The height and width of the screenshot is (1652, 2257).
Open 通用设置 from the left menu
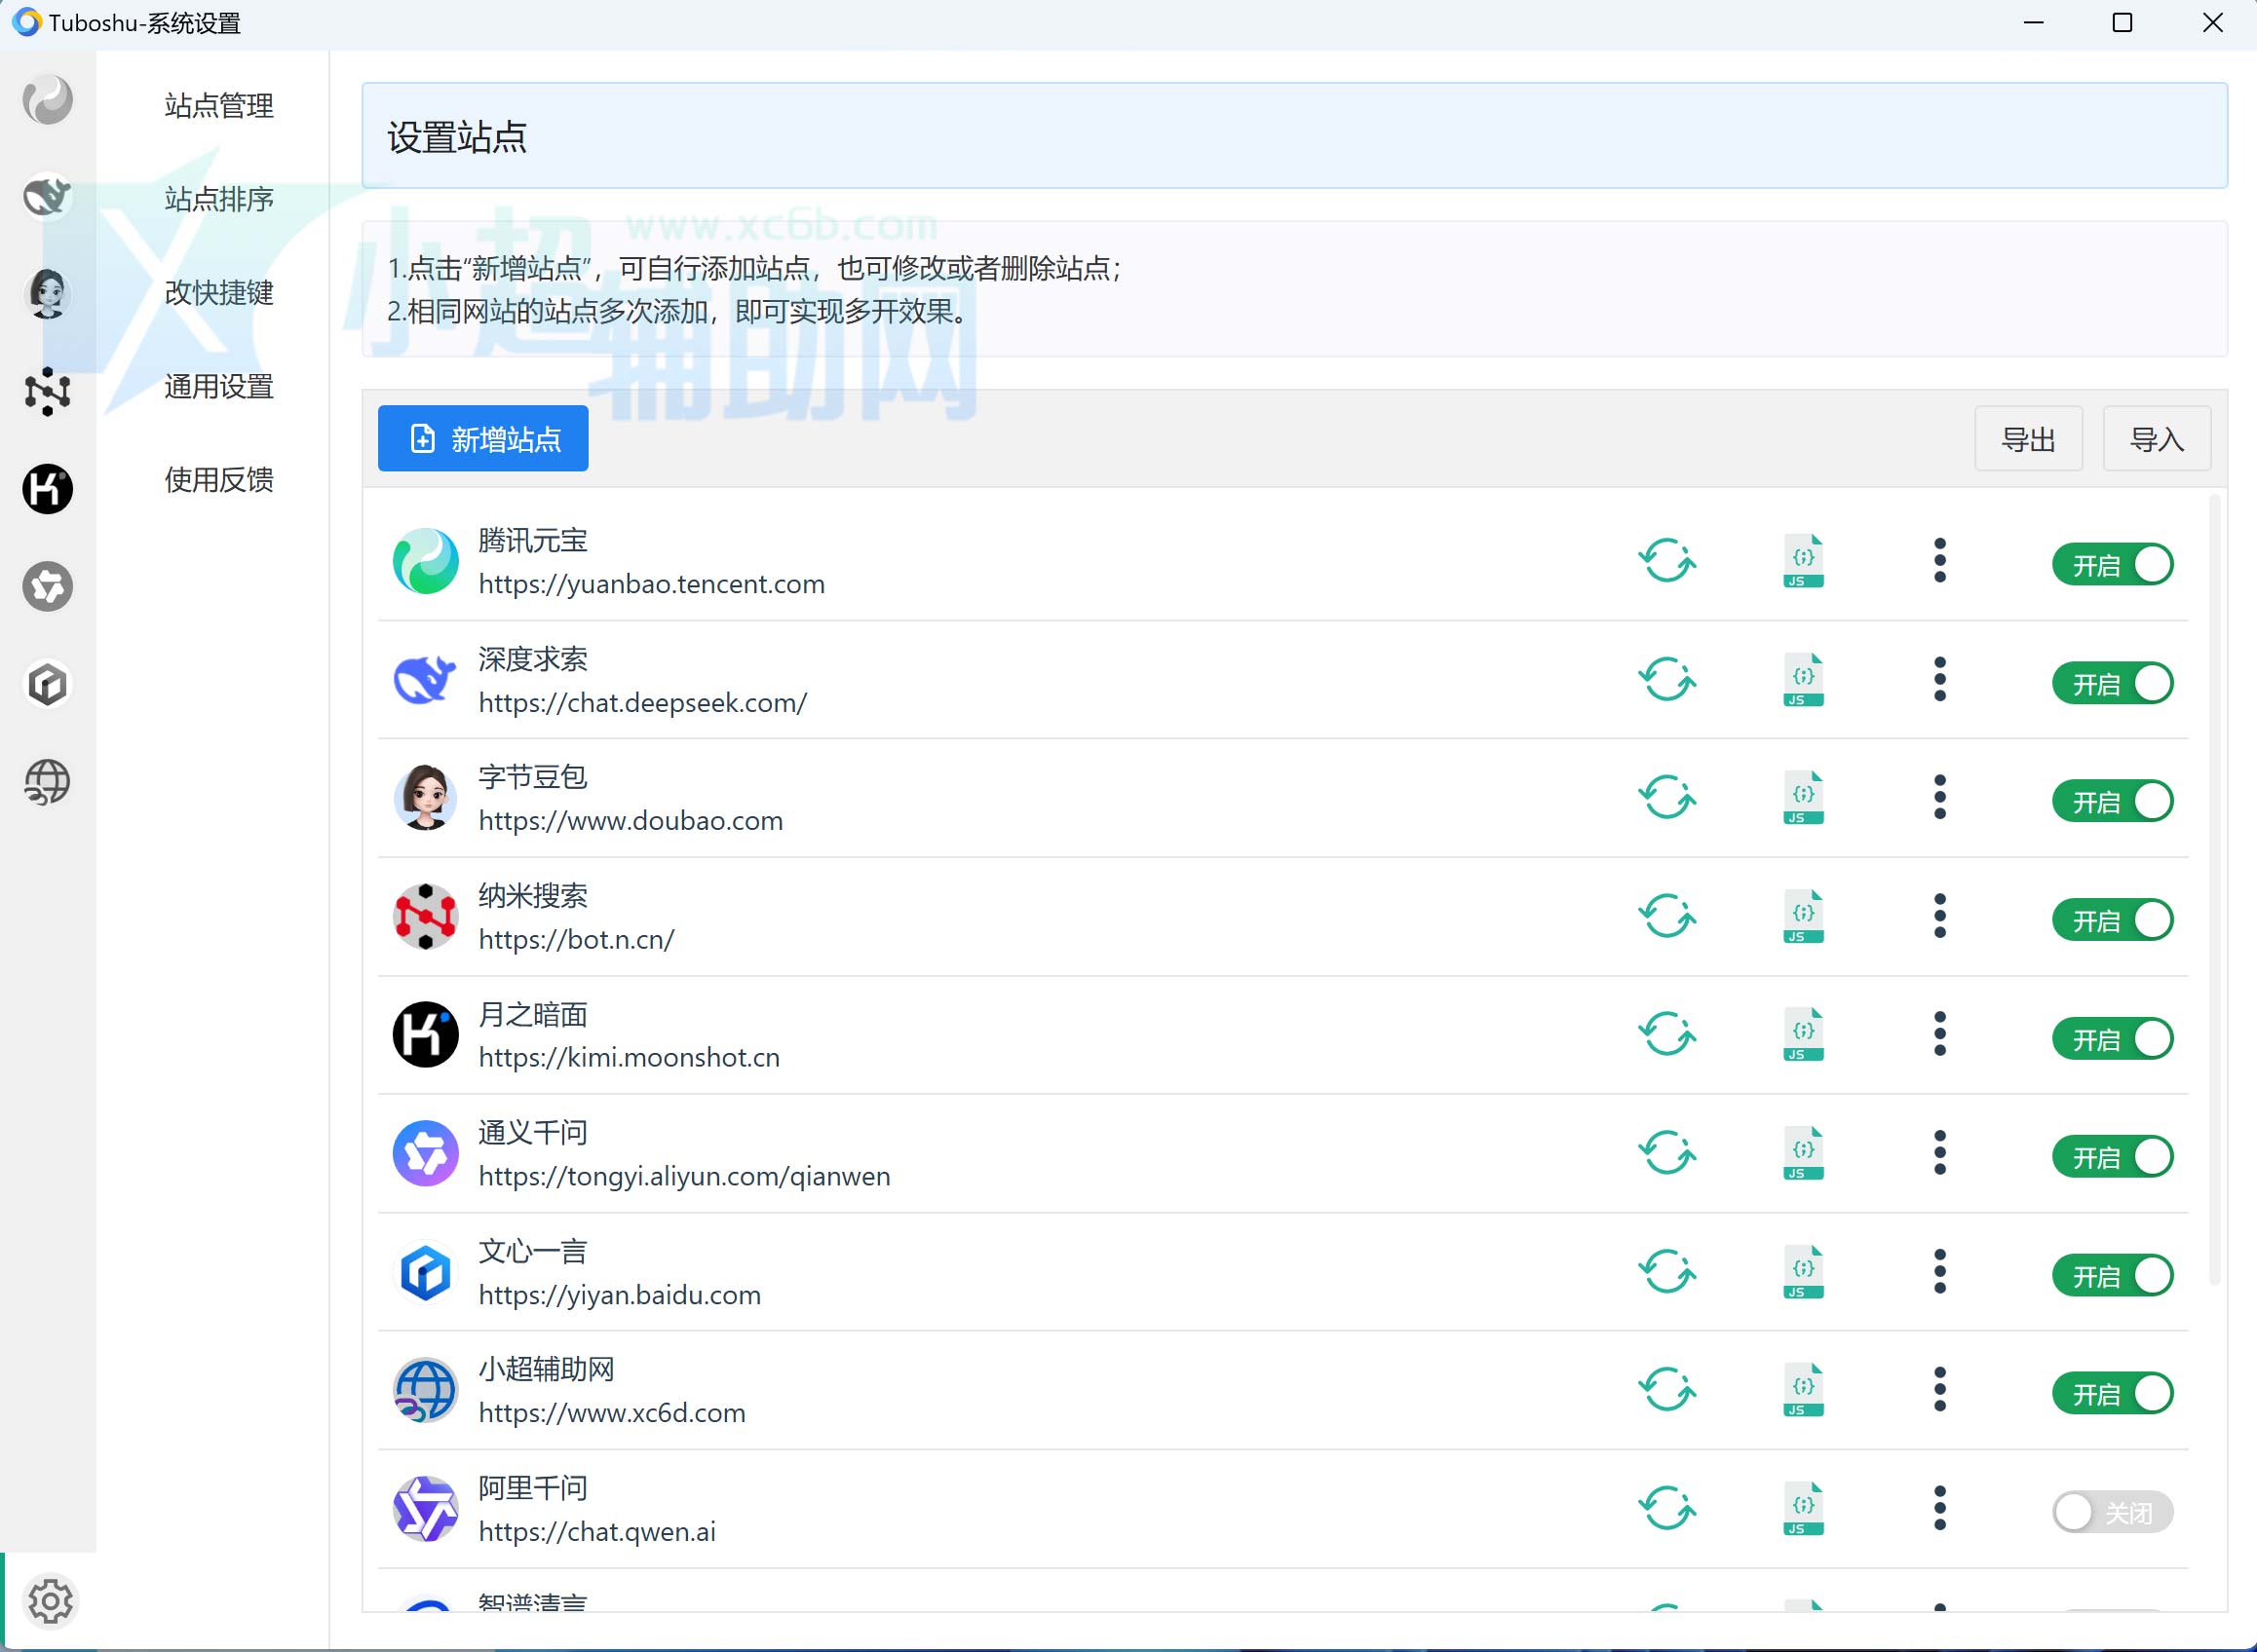click(218, 387)
